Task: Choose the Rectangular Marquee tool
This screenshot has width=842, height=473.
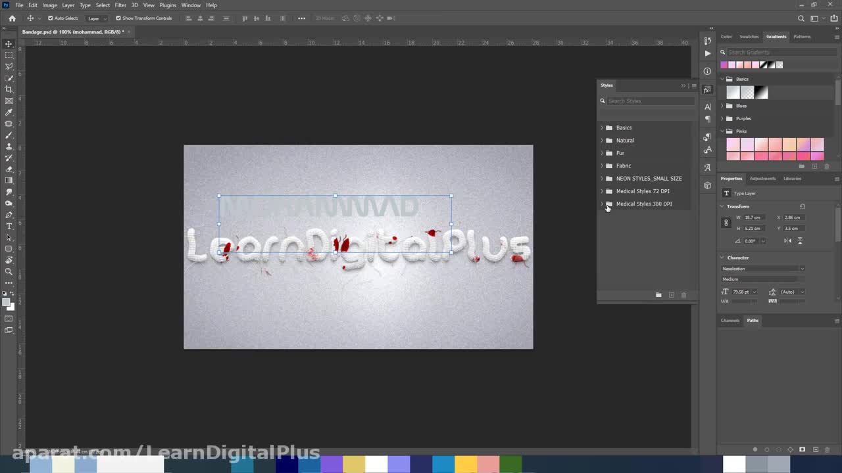Action: pyautogui.click(x=9, y=55)
